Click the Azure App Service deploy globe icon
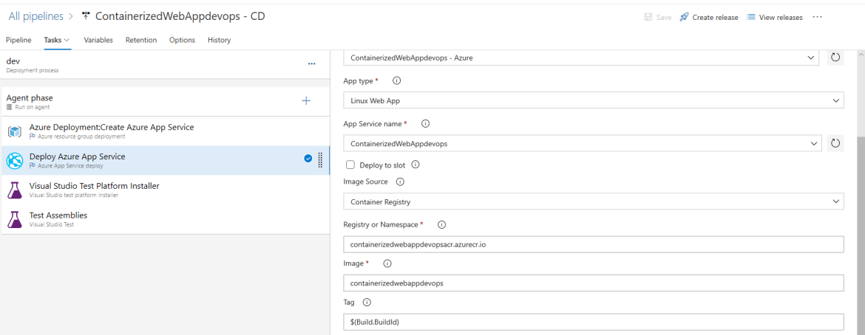Image resolution: width=865 pixels, height=335 pixels. pos(14,161)
